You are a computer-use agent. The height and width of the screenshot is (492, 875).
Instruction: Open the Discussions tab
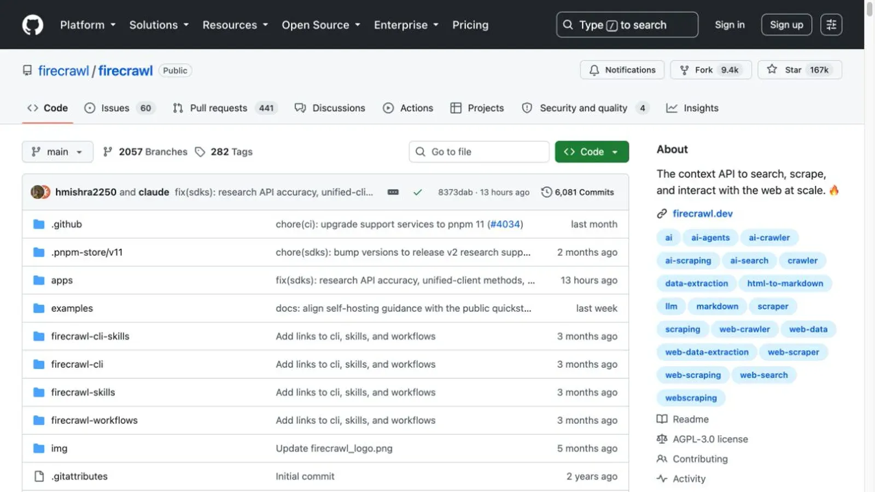click(x=330, y=108)
